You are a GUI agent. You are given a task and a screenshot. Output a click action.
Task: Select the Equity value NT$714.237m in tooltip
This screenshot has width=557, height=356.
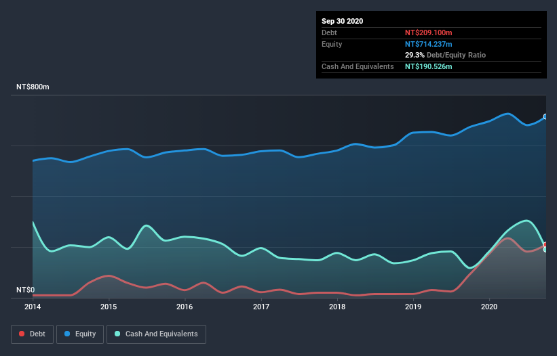[x=430, y=44]
